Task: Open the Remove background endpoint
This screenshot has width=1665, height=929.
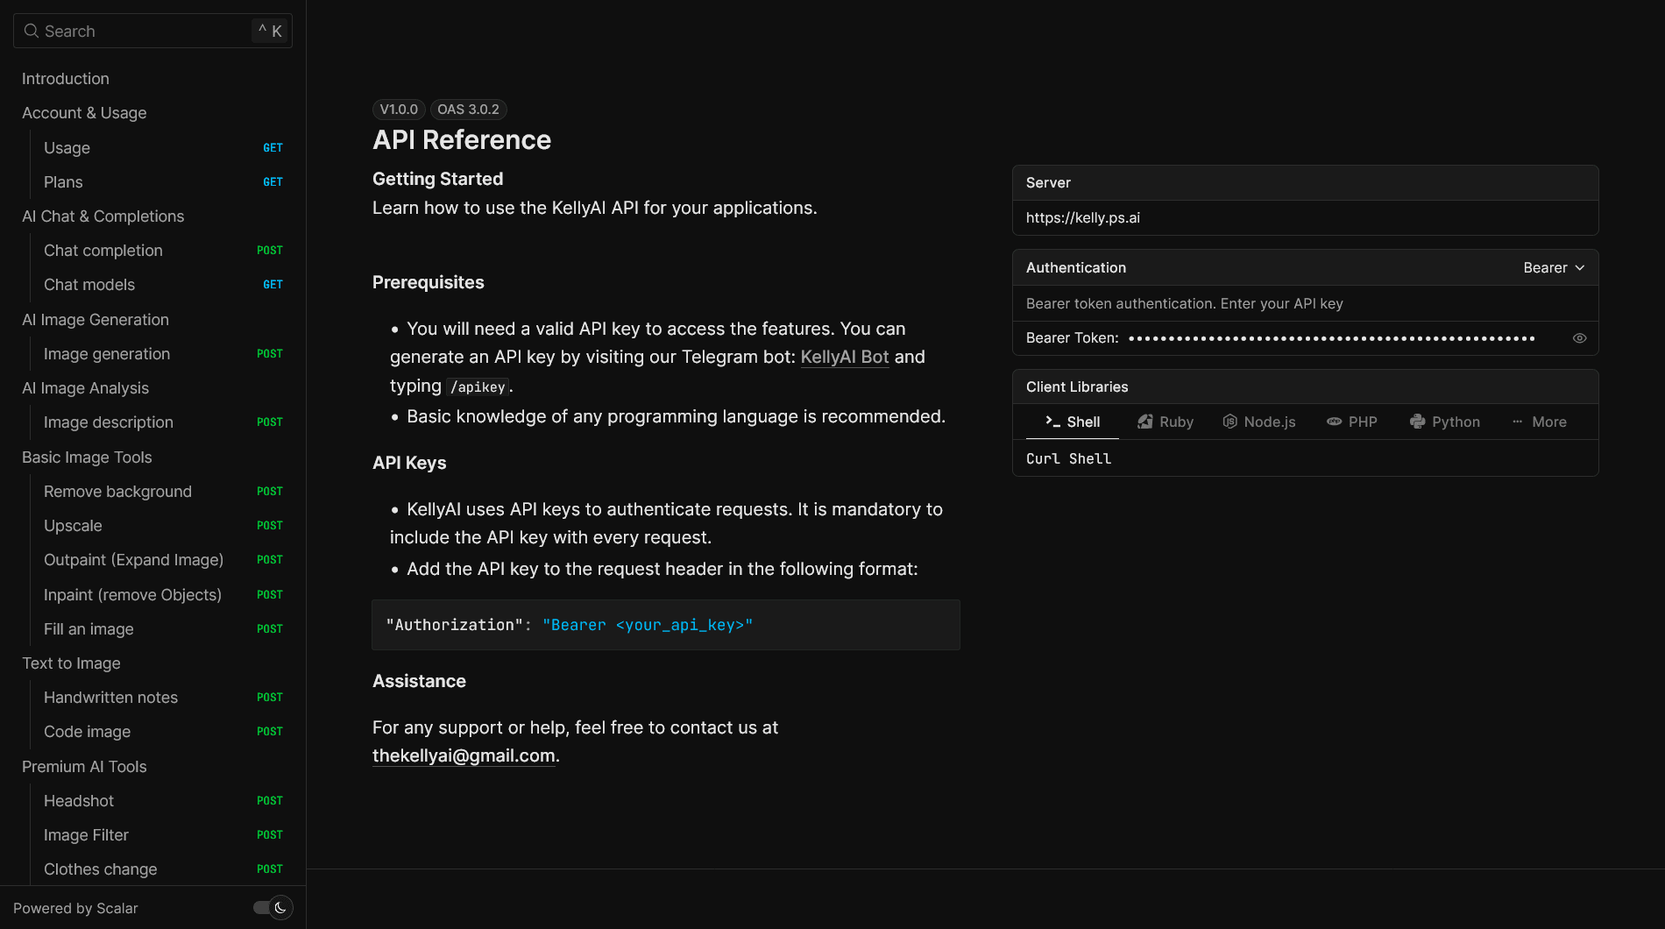Action: pyautogui.click(x=117, y=492)
